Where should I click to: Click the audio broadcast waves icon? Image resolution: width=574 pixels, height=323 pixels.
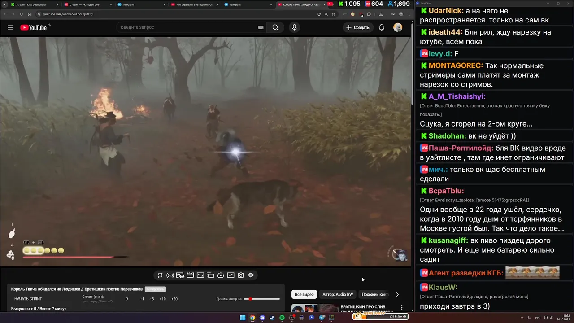(170, 275)
